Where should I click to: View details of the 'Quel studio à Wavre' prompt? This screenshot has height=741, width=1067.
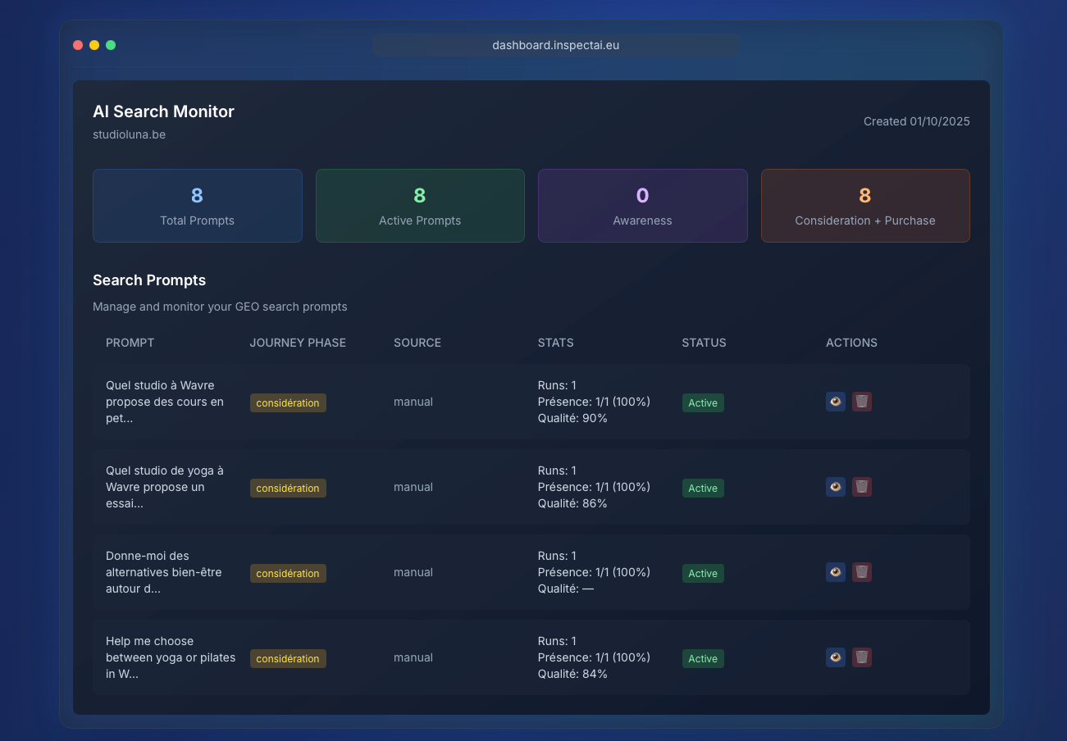tap(835, 402)
